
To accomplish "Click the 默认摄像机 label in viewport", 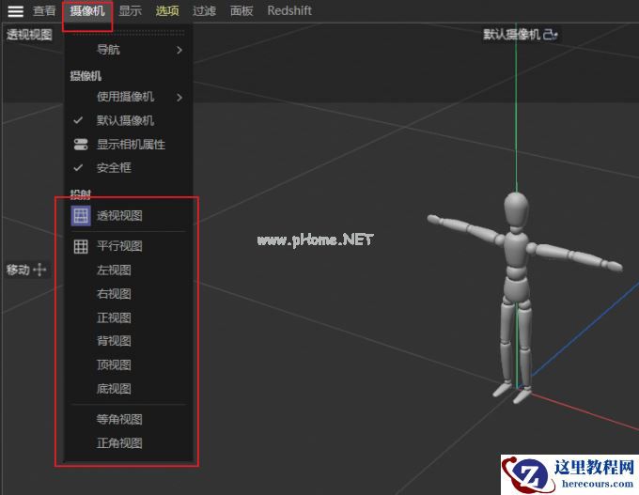I will point(512,35).
